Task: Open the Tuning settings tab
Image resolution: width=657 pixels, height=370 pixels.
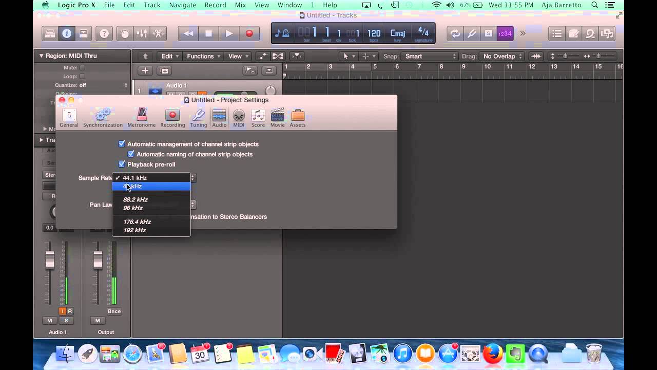Action: pos(198,118)
